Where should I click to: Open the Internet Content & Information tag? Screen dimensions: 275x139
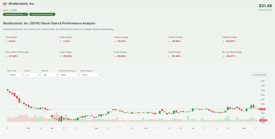pos(42,14)
